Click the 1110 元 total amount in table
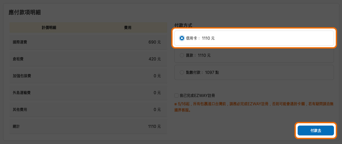The width and height of the screenshot is (342, 144). coord(154,126)
